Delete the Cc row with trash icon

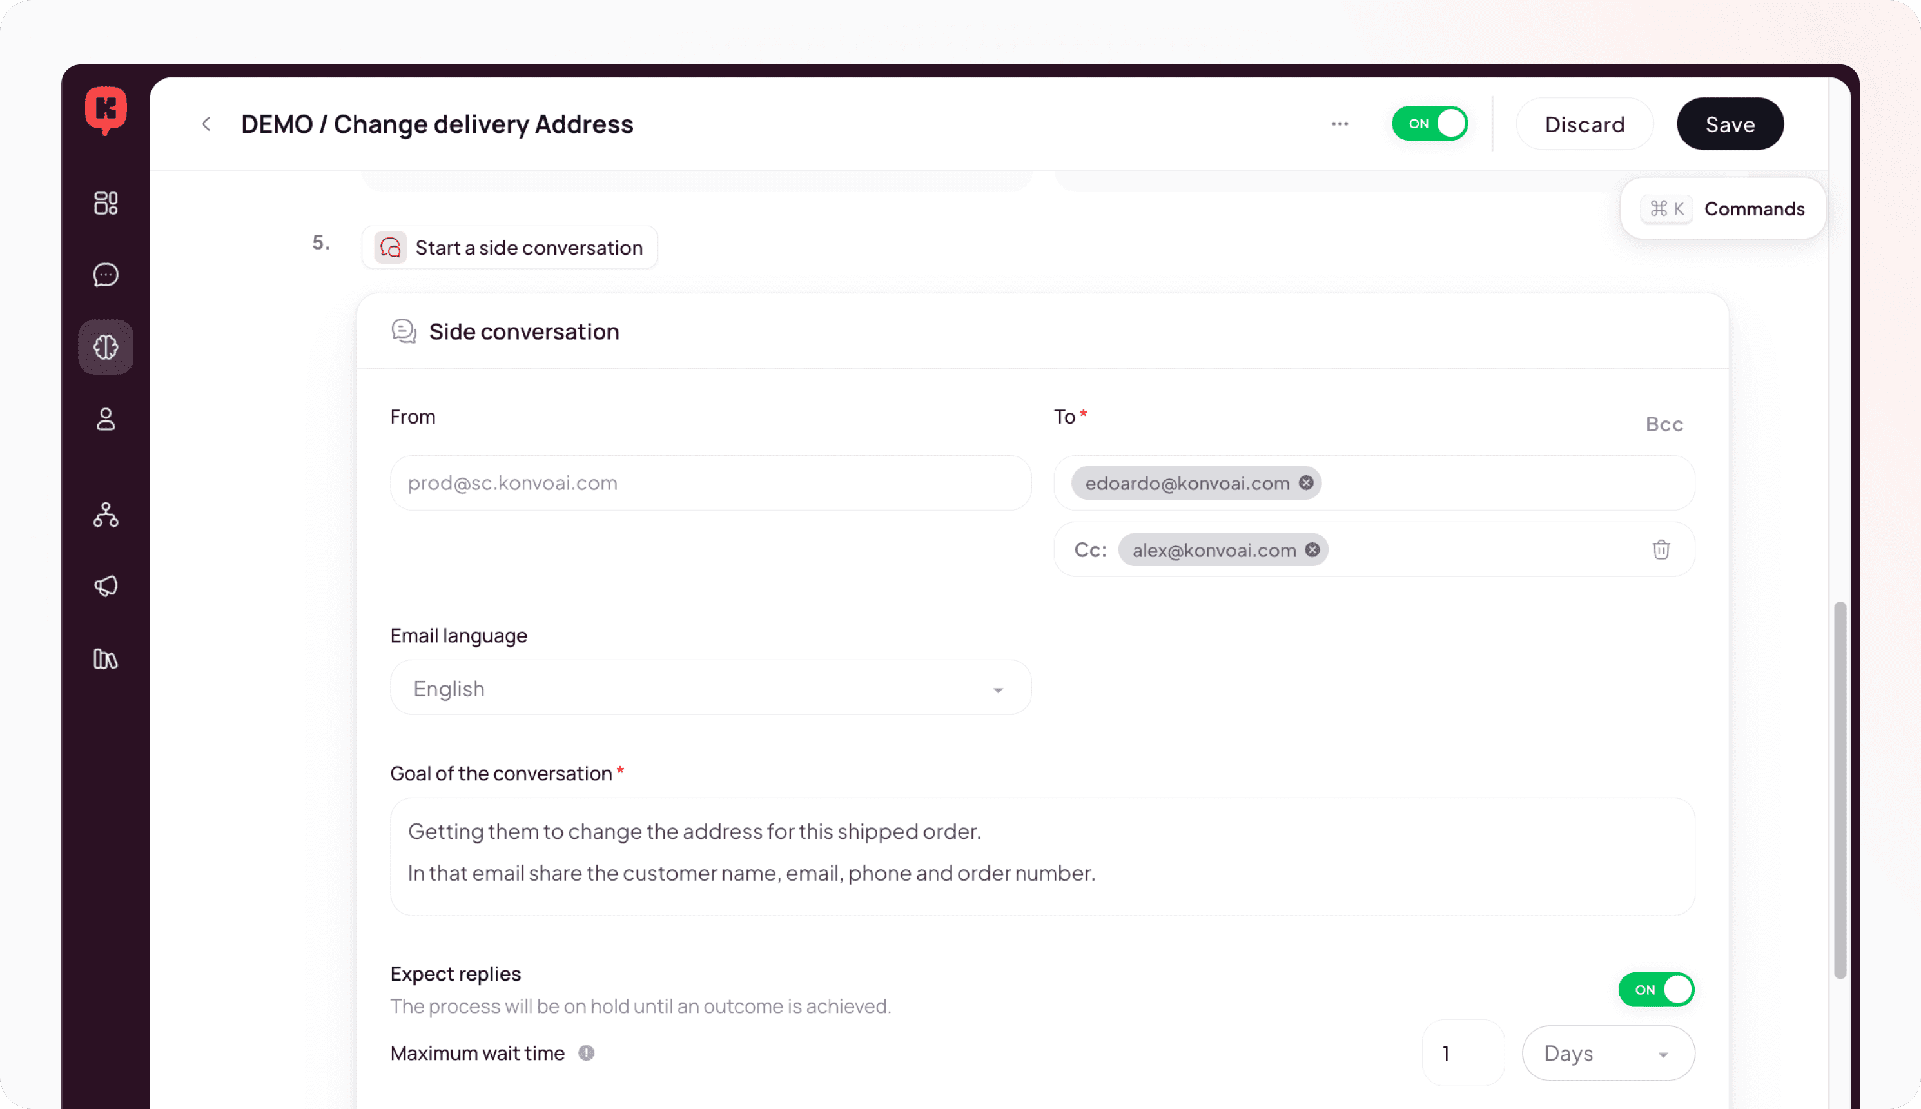pyautogui.click(x=1661, y=549)
